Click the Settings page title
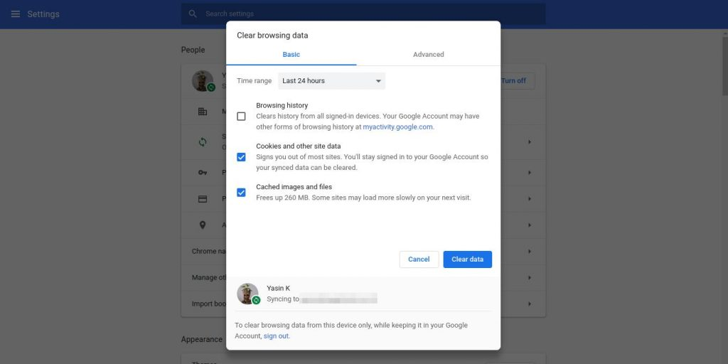This screenshot has width=728, height=364. (43, 14)
